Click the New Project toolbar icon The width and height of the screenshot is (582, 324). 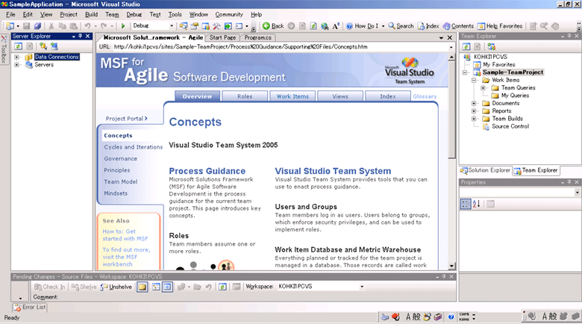[10, 26]
